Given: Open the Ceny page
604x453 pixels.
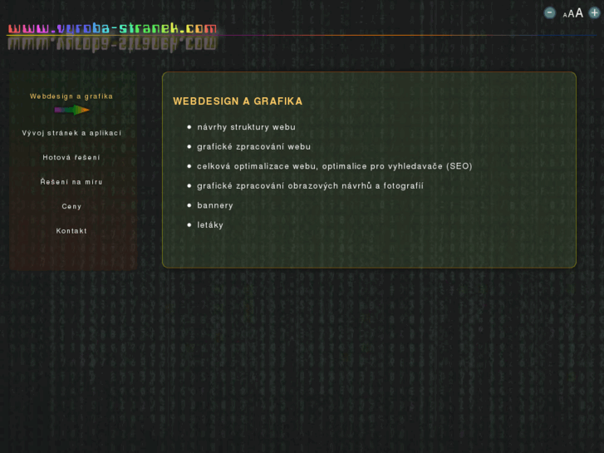Looking at the screenshot, I should 71,207.
